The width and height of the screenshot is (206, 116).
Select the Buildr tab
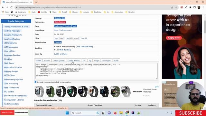click(x=116, y=61)
